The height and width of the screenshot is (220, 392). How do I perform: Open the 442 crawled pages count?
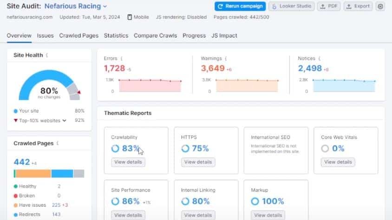[x=22, y=162]
